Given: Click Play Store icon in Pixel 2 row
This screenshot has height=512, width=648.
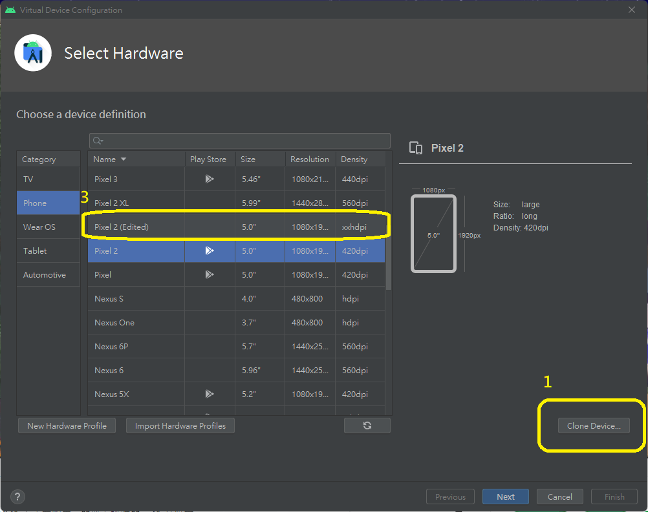Looking at the screenshot, I should point(210,251).
